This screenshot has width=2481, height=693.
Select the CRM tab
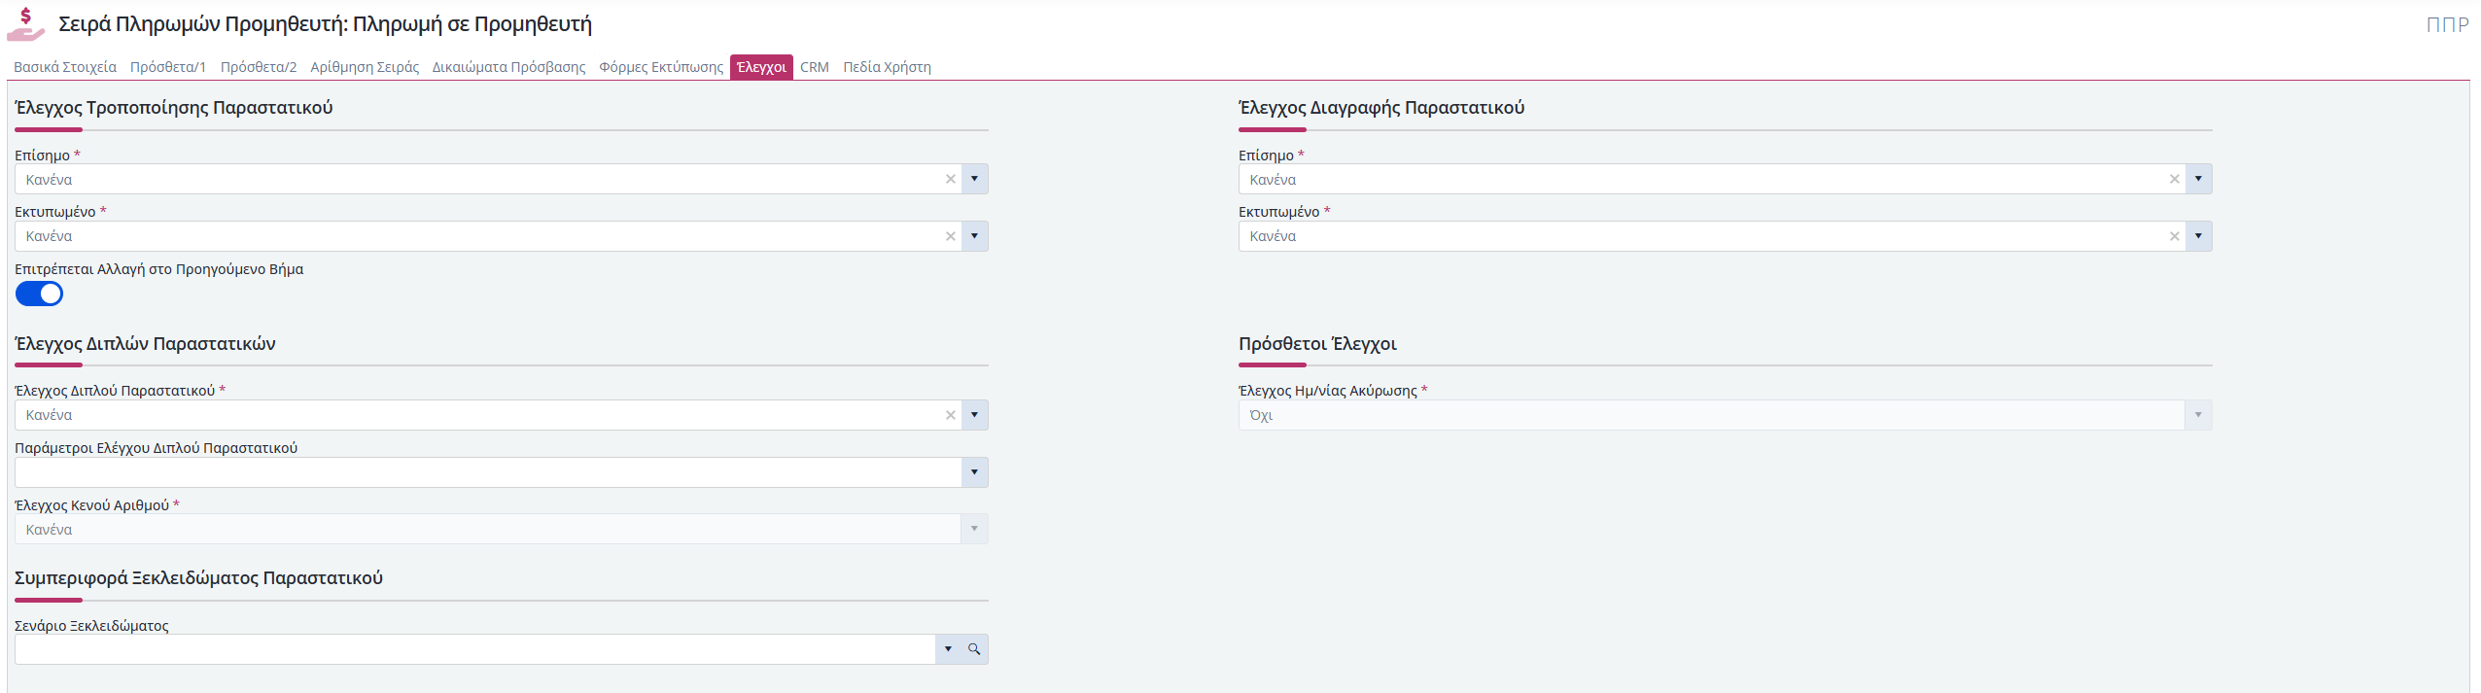point(815,67)
